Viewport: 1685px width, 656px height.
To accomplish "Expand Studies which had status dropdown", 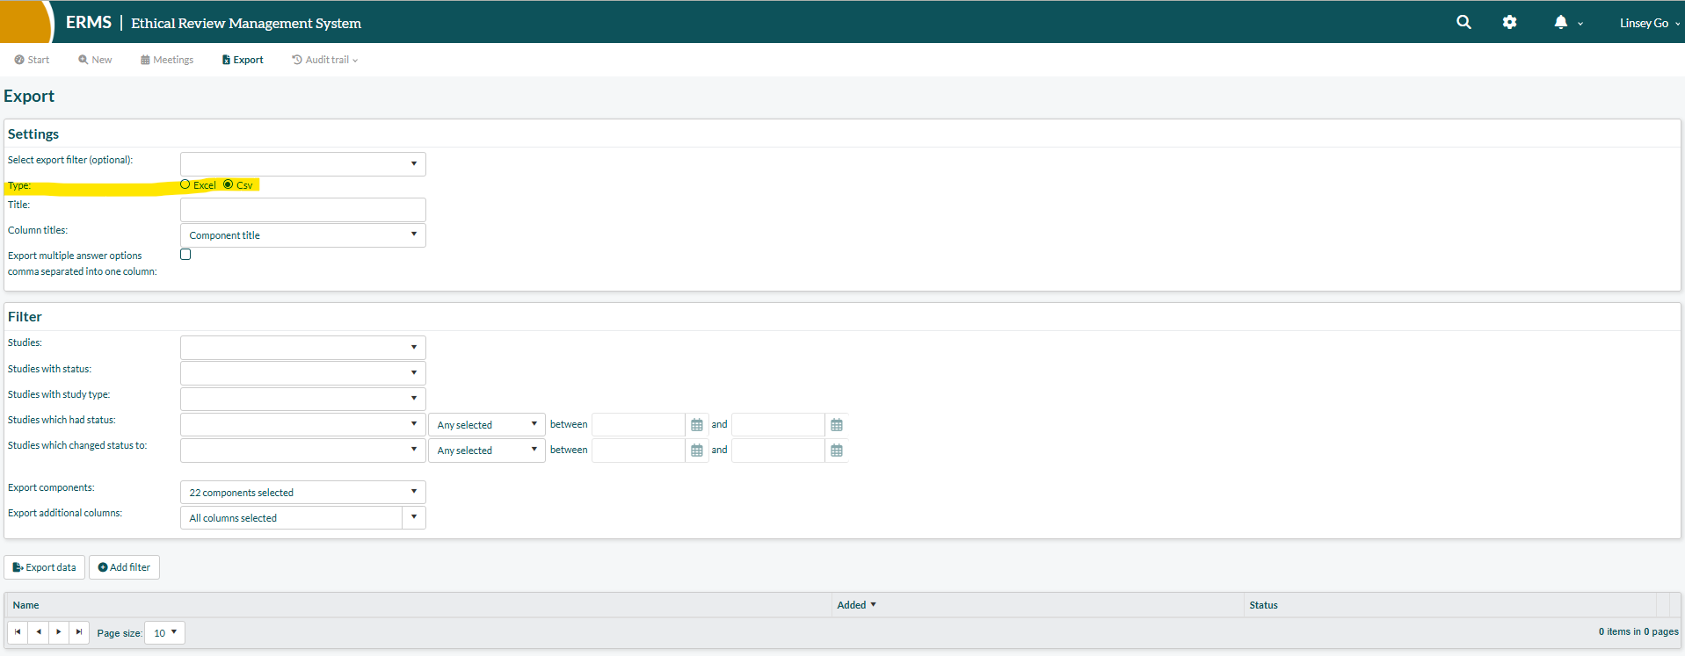I will [303, 425].
